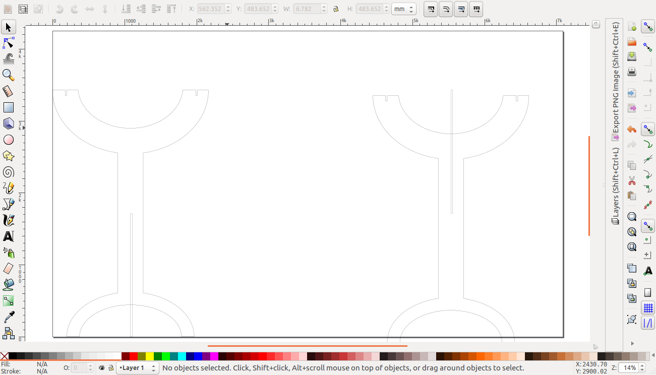Open the mm units dropdown
This screenshot has width=656, height=375.
[403, 9]
